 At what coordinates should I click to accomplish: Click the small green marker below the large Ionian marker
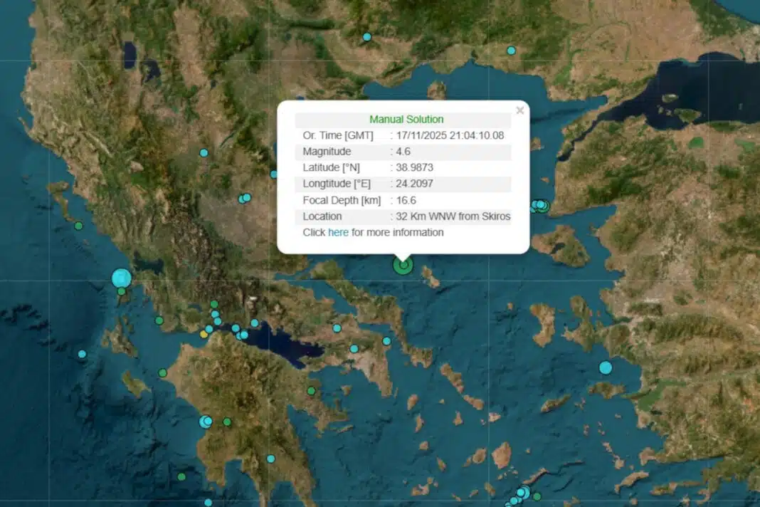pos(122,291)
